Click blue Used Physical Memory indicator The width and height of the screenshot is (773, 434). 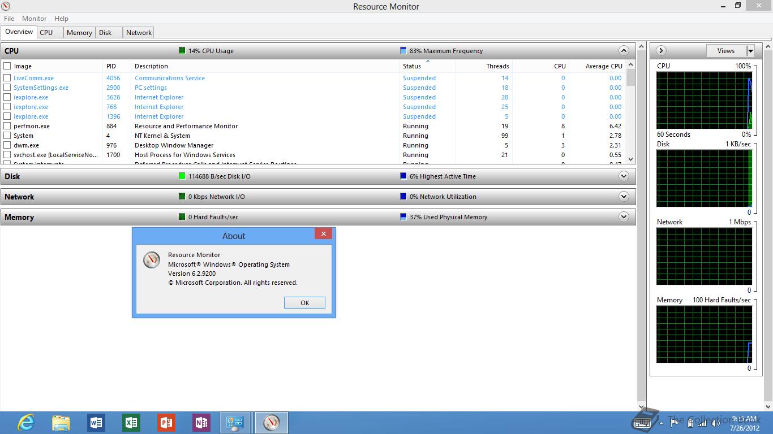click(x=403, y=217)
